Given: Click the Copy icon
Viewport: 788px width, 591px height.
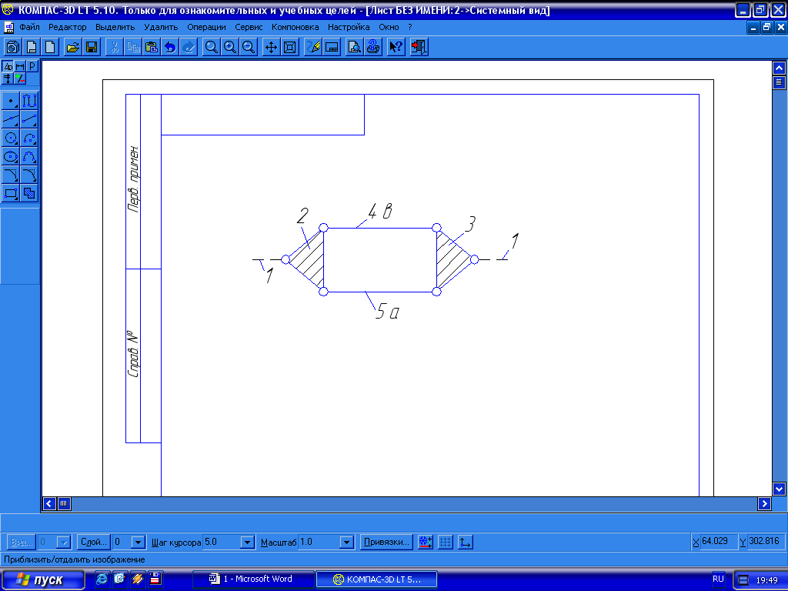Looking at the screenshot, I should click(133, 47).
